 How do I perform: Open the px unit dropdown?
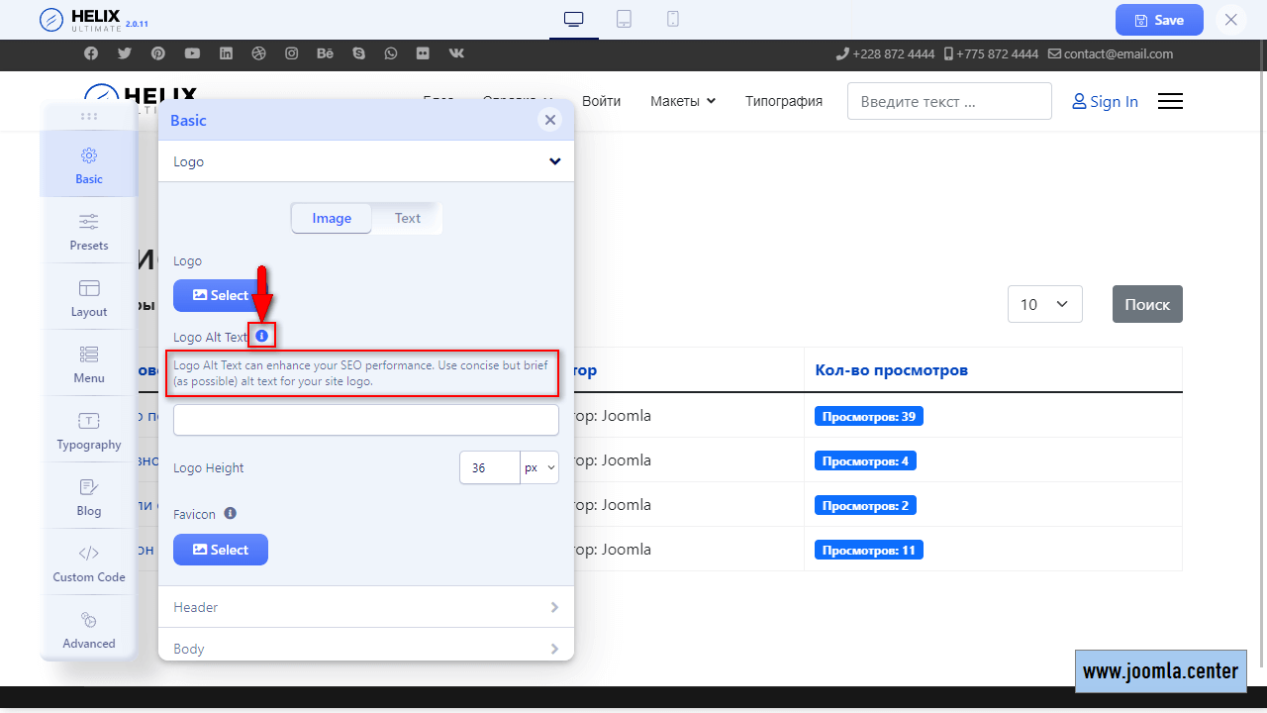(539, 467)
